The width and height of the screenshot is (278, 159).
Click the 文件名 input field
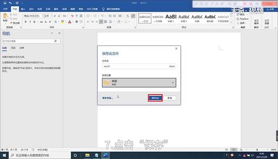pos(135,67)
